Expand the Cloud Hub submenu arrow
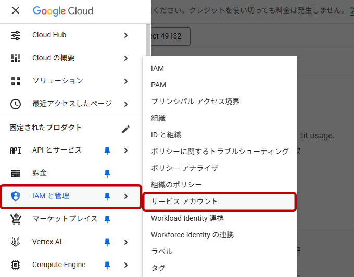The height and width of the screenshot is (277, 354). pyautogui.click(x=126, y=35)
